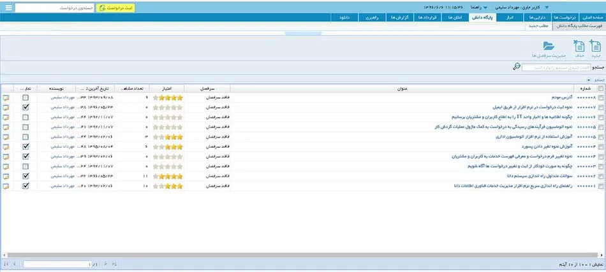Viewport: 606px width, 272px height.
Task: Go to last page pager icon
Action: click(114, 264)
